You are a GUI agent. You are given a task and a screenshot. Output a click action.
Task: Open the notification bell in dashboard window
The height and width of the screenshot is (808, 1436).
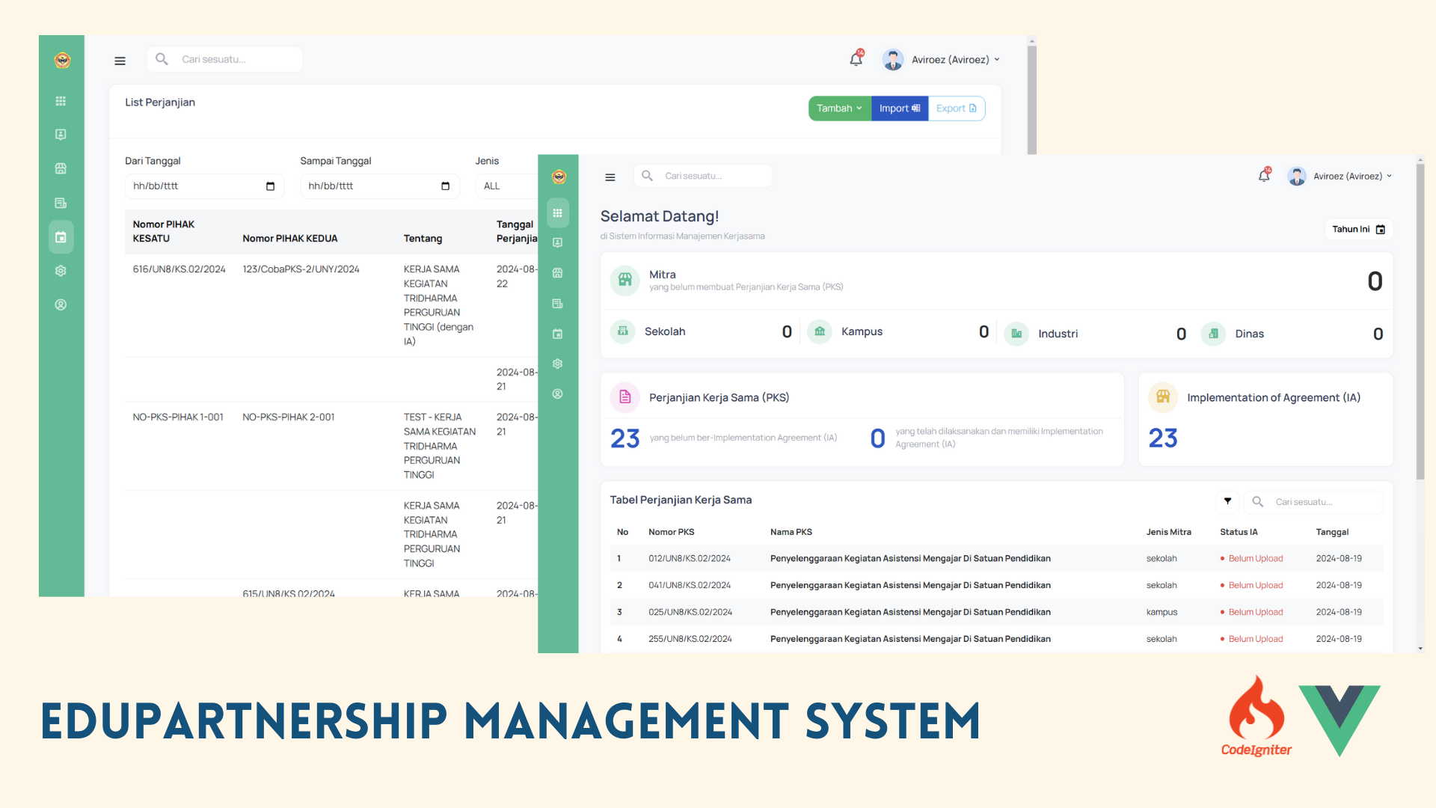pos(1264,176)
